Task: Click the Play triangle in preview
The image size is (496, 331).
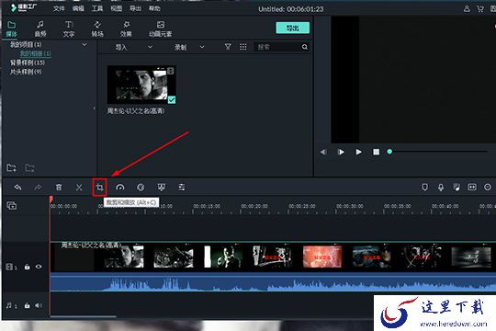Action: pyautogui.click(x=358, y=152)
